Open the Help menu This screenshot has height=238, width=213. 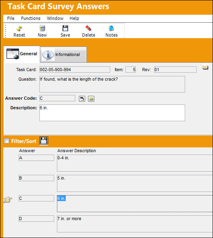pos(74,18)
